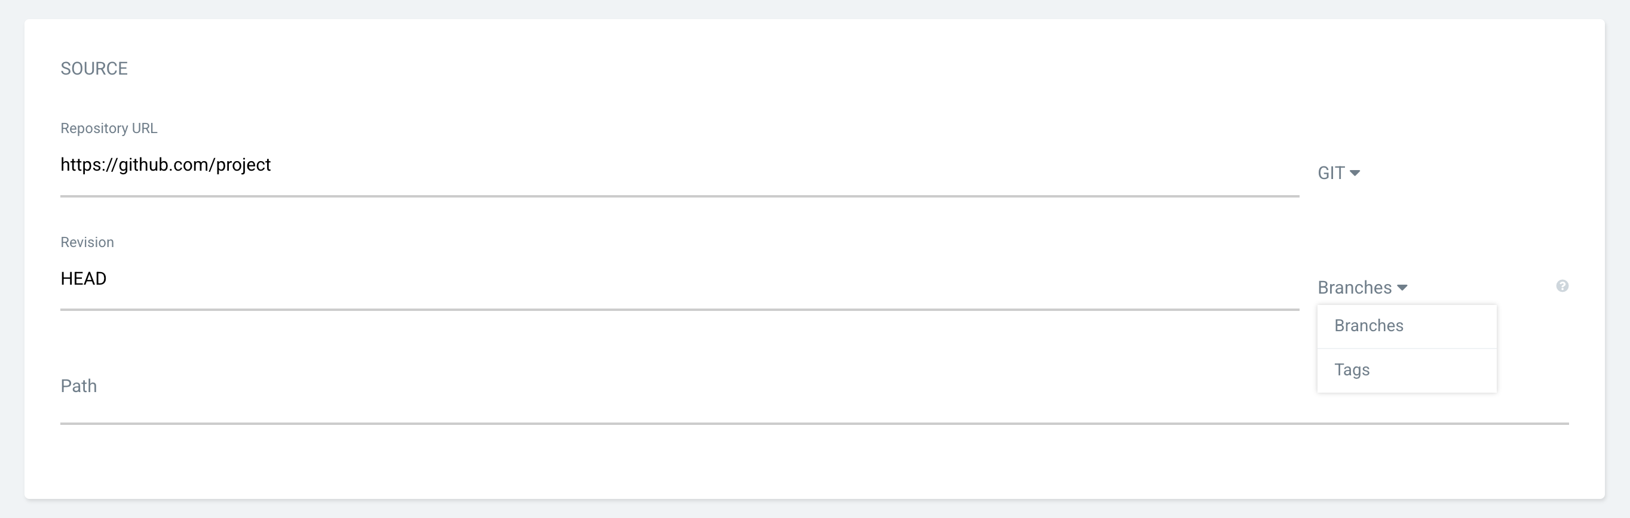
Task: Open the GIT repository type dropdown
Action: 1338,172
